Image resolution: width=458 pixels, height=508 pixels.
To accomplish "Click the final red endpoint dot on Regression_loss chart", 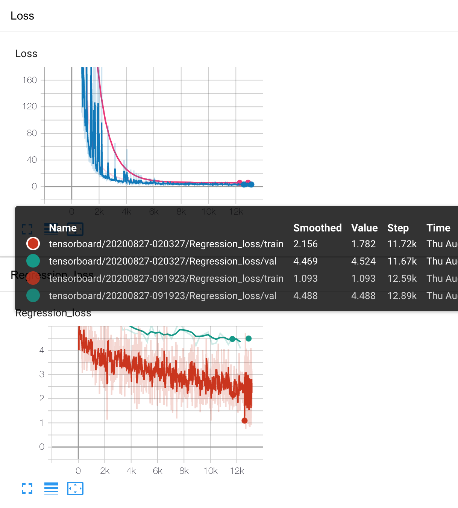I will point(244,420).
